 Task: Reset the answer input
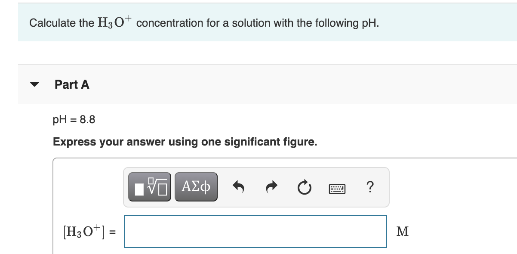(304, 186)
